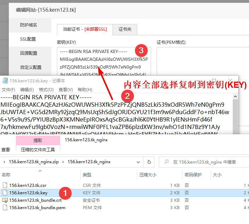Click inside the 证书(PEM格式) text area
The width and height of the screenshot is (249, 224).
(203, 61)
